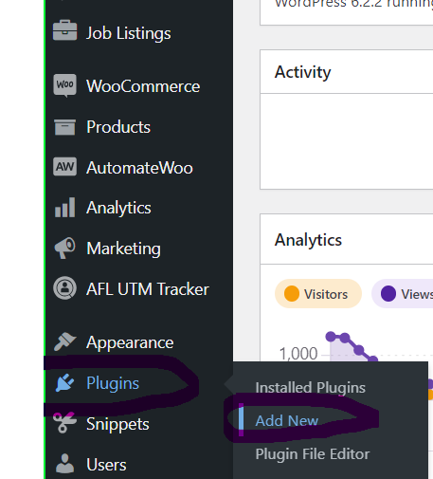The width and height of the screenshot is (433, 479).
Task: Click the Analytics bar chart icon
Action: [x=64, y=208]
